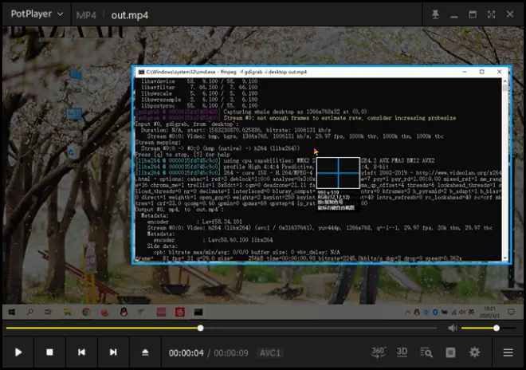
Task: Open the playlist search icon
Action: [426, 352]
